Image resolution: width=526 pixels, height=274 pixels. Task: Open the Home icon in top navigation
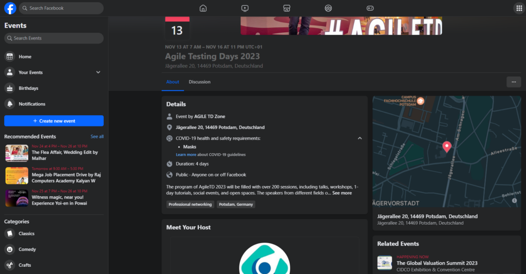[x=203, y=8]
